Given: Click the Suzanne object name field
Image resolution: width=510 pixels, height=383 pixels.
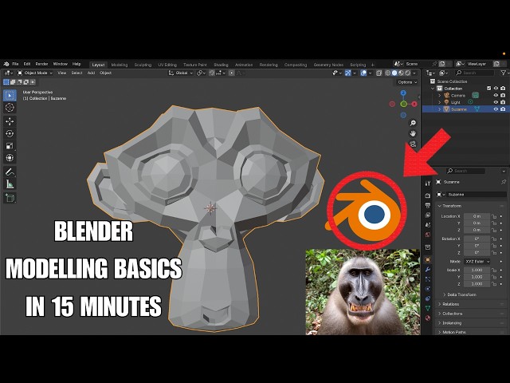Looking at the screenshot, I should [477, 195].
